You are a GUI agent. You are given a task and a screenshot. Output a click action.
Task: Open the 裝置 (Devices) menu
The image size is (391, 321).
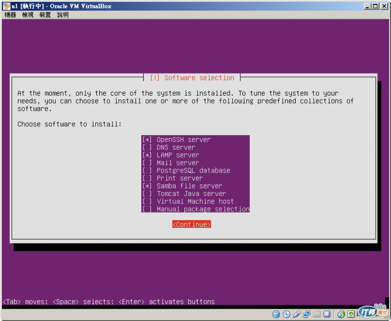coord(45,15)
